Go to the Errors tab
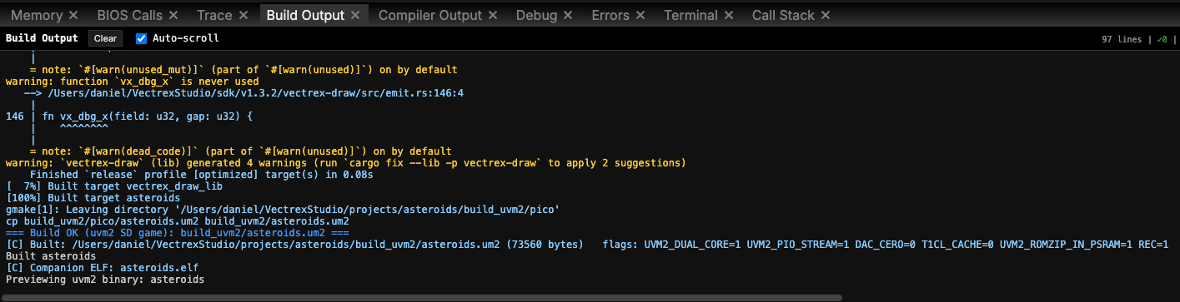Screen dimensions: 1180x302 click(x=611, y=15)
